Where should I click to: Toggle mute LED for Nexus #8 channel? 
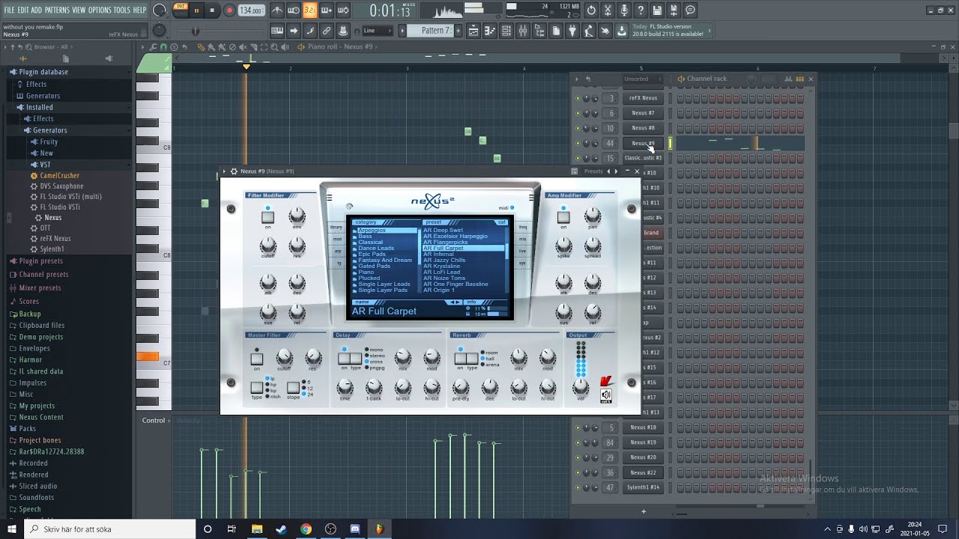pos(578,128)
